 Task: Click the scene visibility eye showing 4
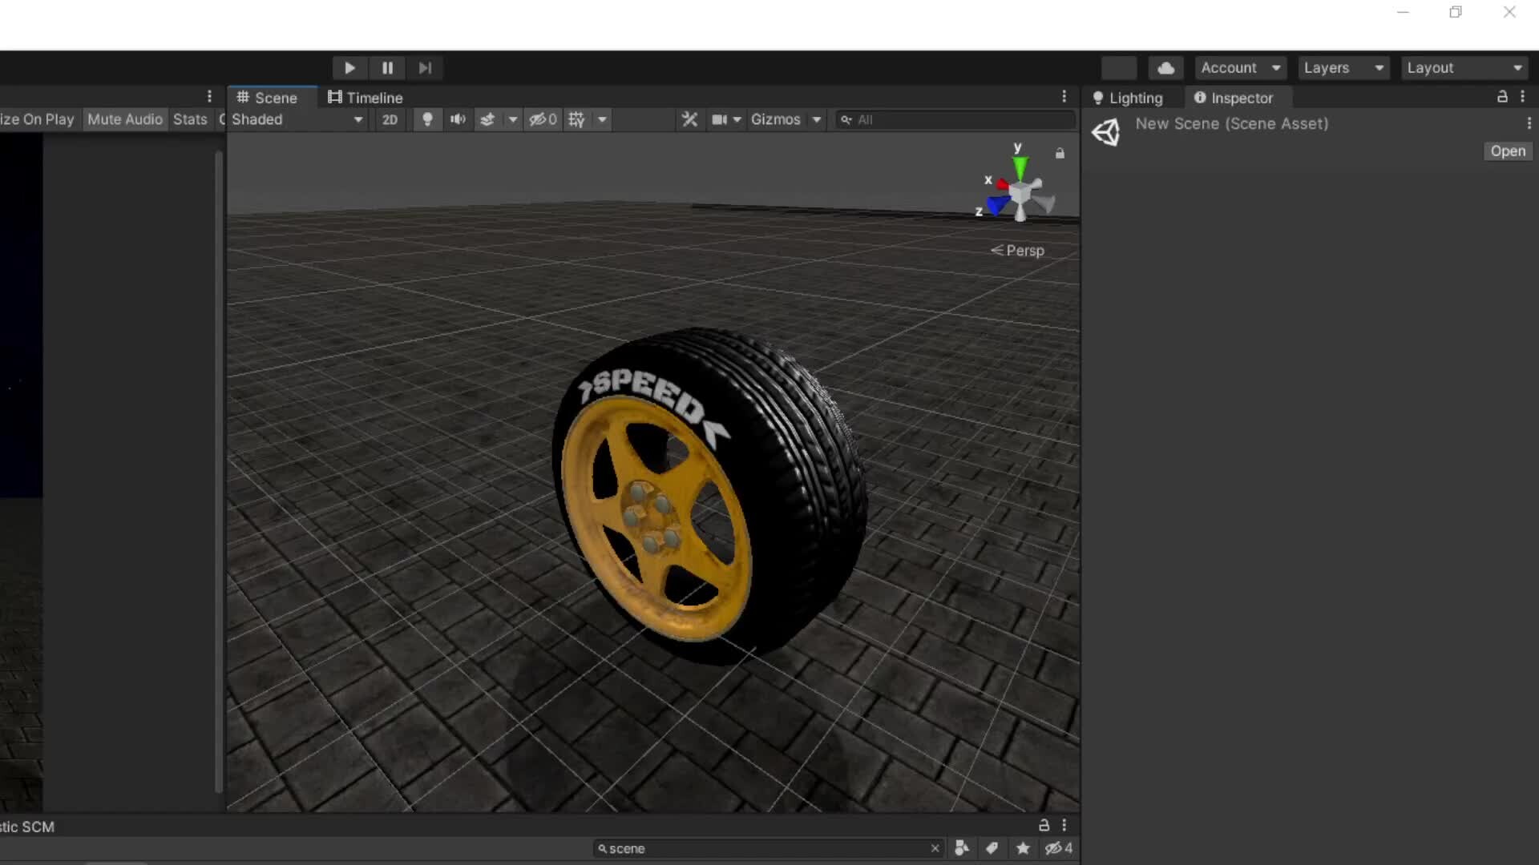coord(1056,848)
